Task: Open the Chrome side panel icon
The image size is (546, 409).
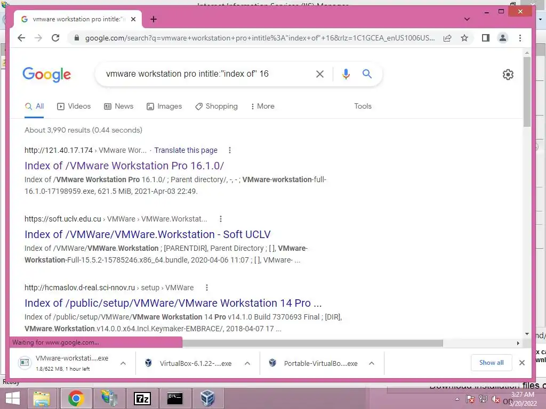Action: [x=485, y=38]
